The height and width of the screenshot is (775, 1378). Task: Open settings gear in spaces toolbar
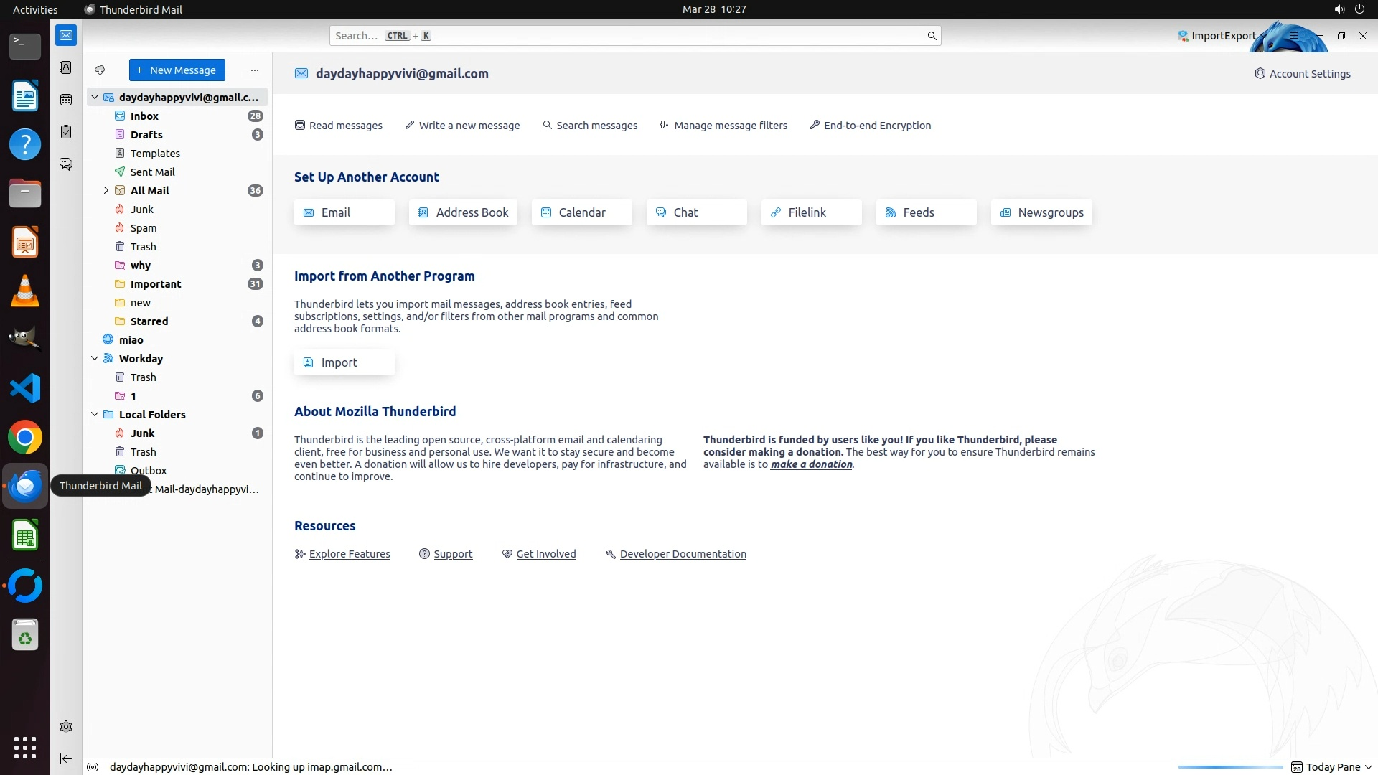click(x=66, y=727)
